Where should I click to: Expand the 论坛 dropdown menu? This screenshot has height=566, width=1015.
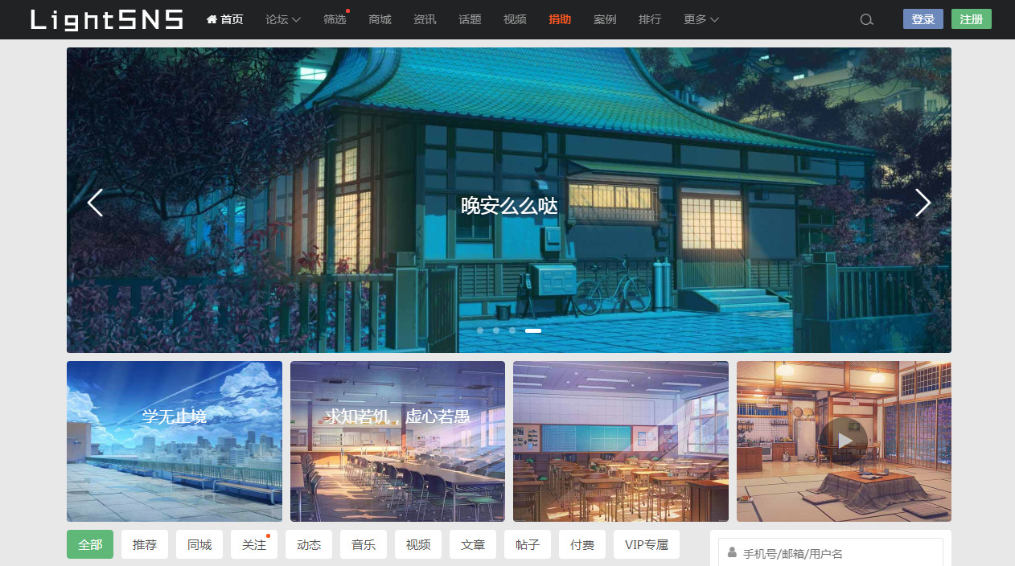pyautogui.click(x=283, y=19)
